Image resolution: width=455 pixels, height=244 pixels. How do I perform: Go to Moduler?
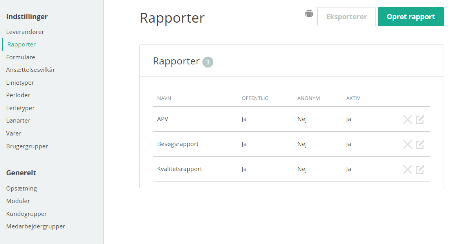pyautogui.click(x=18, y=201)
